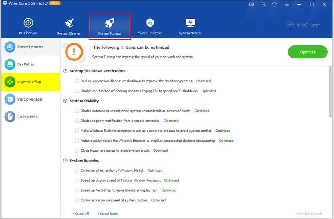Screen dimensions: 334x219
Task: Click the System Stability cube icon
Action: (66, 101)
